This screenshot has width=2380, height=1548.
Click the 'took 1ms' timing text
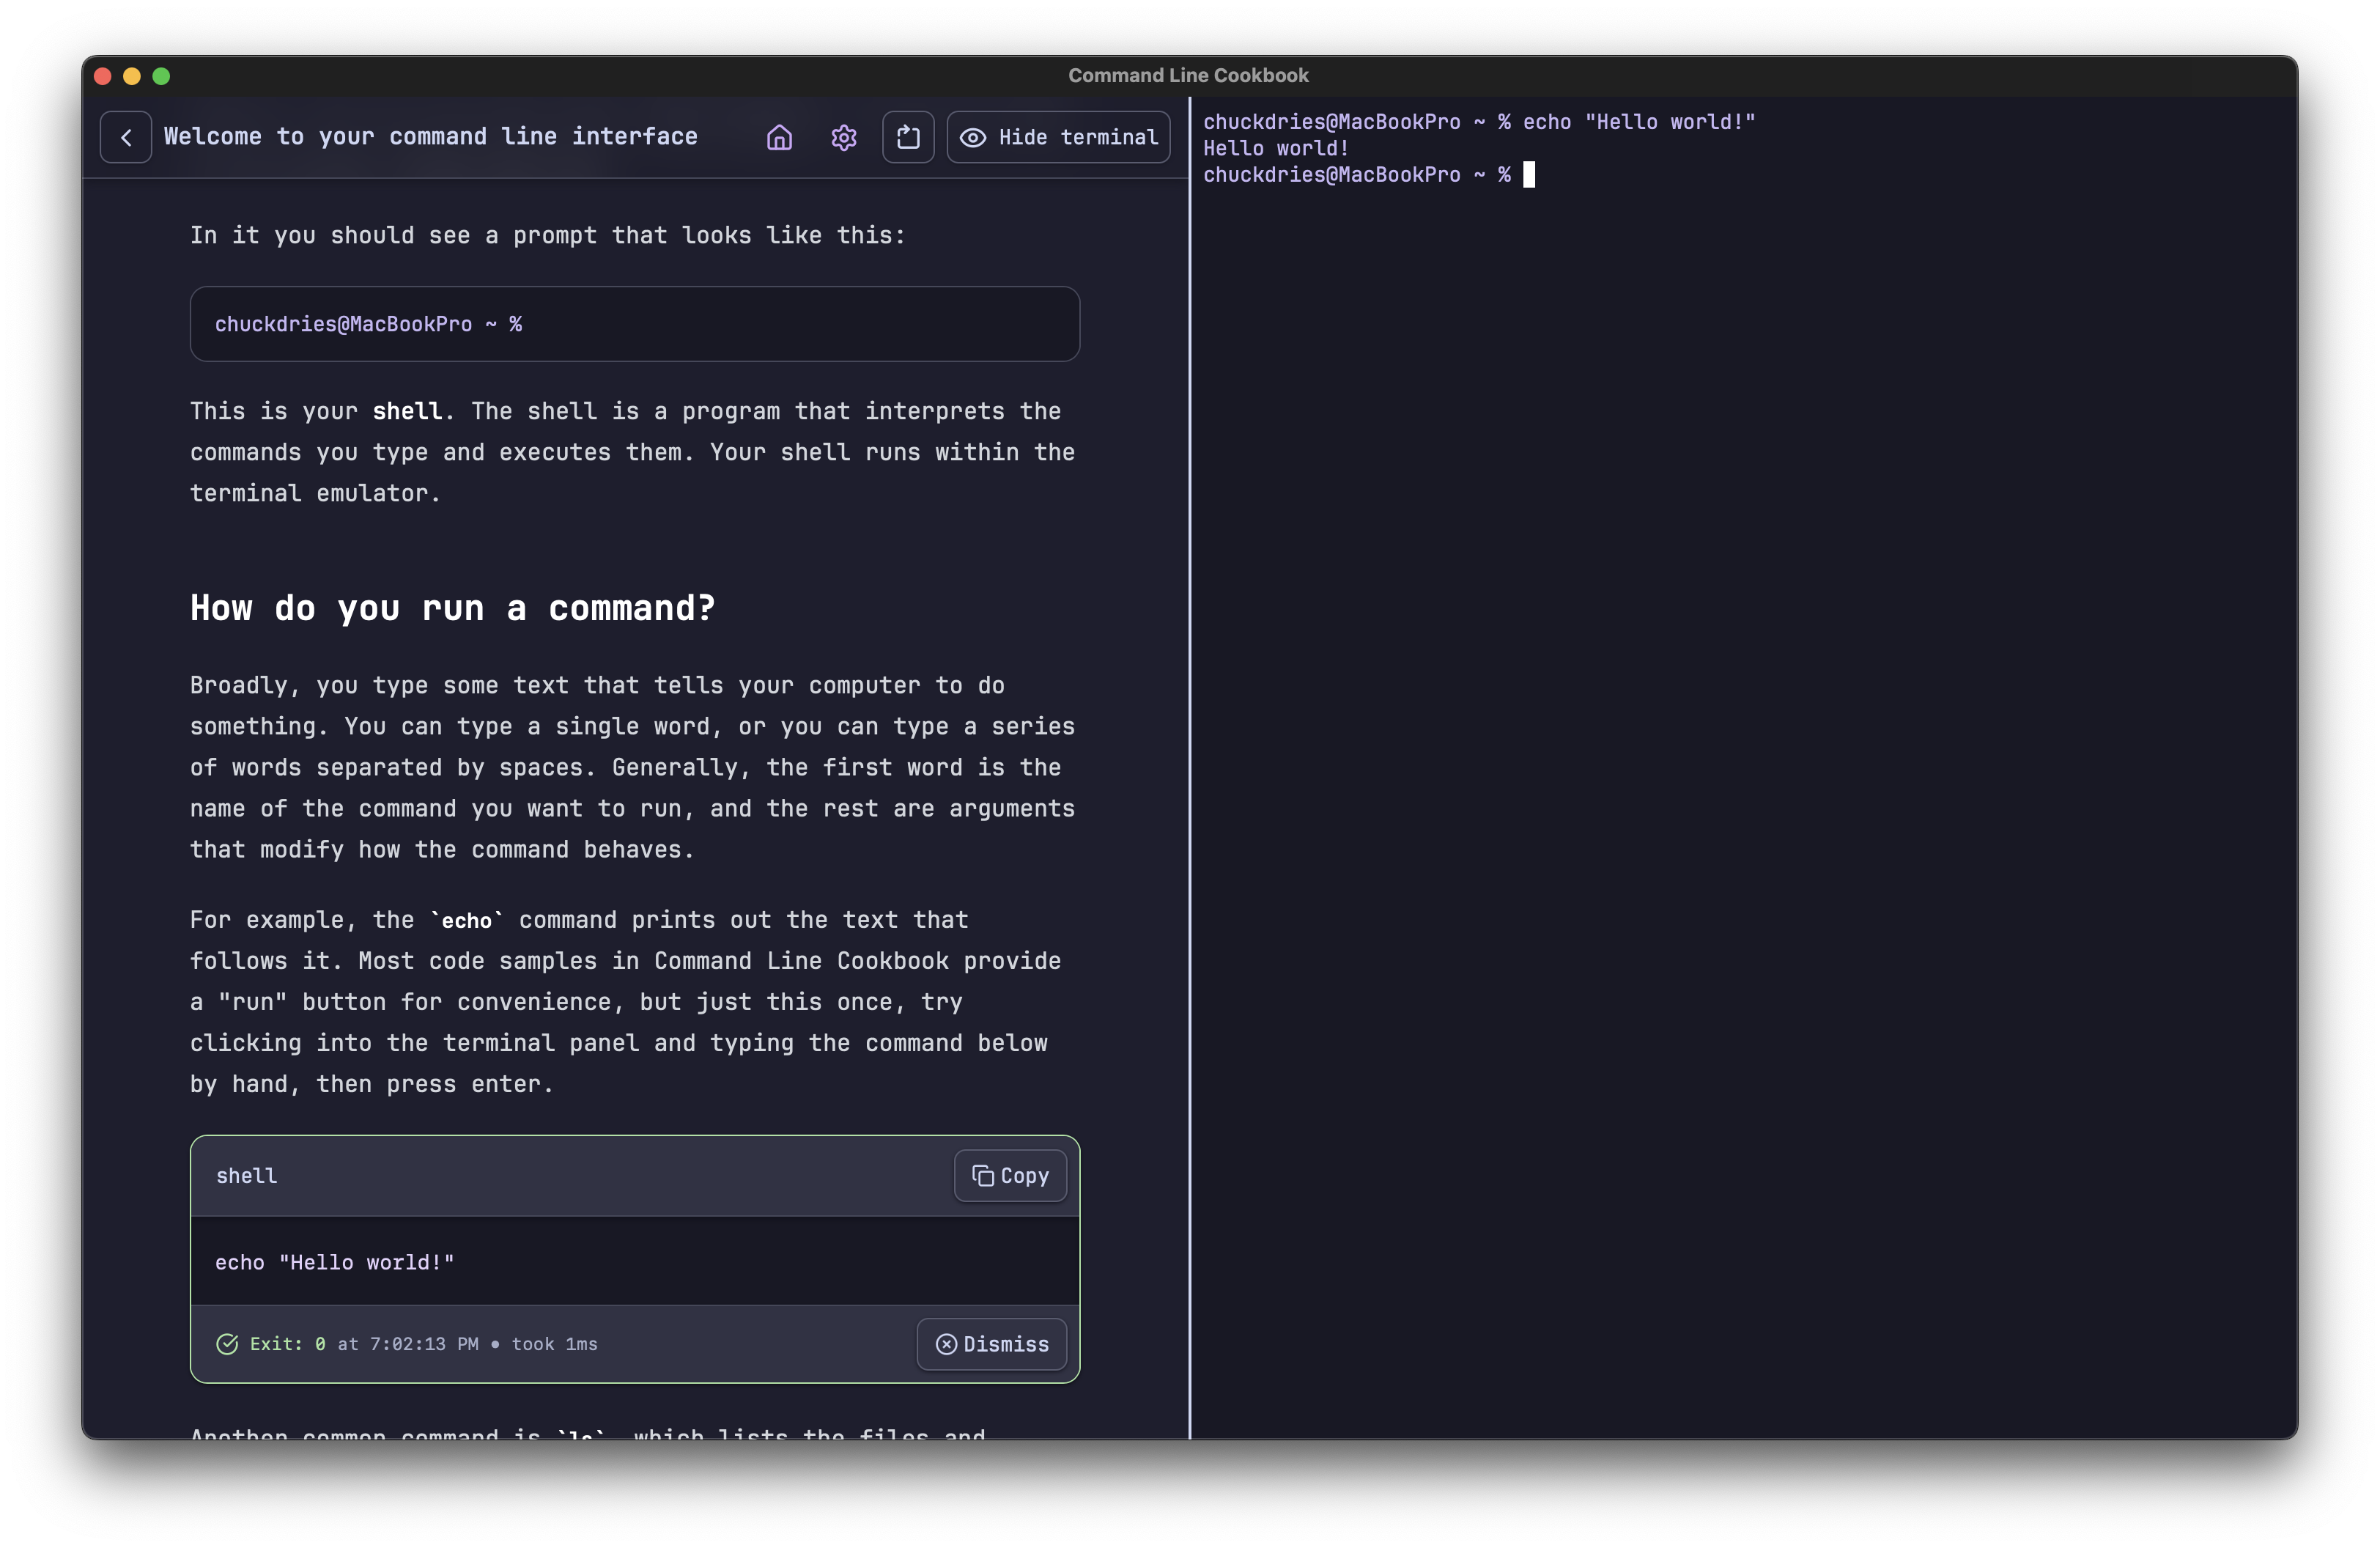555,1344
